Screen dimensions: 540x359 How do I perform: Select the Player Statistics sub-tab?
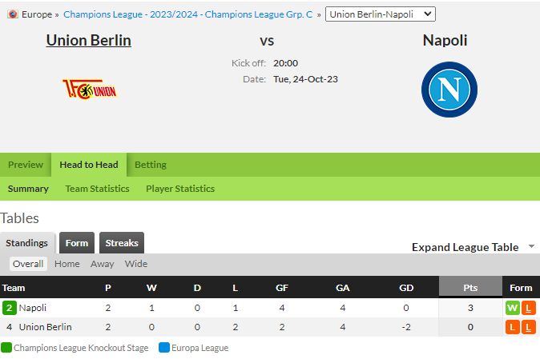coord(180,189)
